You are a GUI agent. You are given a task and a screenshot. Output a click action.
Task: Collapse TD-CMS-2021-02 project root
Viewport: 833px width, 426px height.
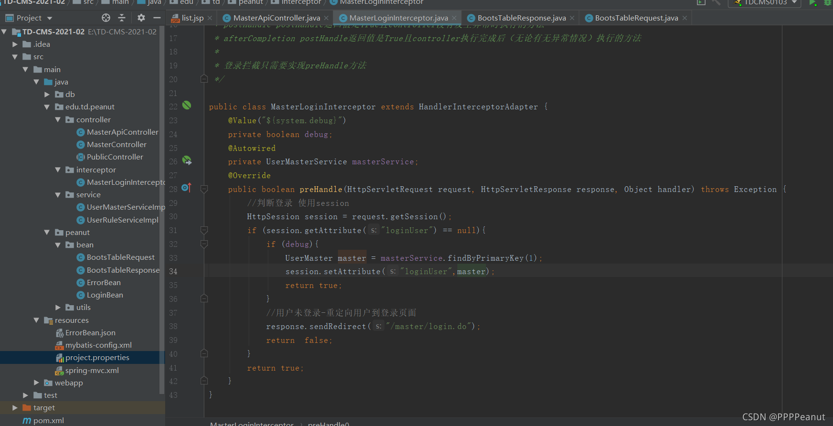[x=4, y=32]
